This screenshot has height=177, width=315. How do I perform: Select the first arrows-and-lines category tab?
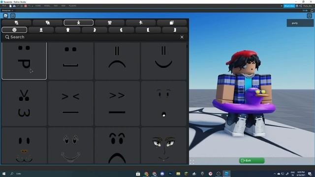[x=16, y=23]
